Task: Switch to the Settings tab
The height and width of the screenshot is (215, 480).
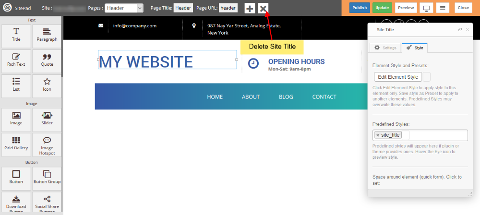Action: (x=385, y=48)
